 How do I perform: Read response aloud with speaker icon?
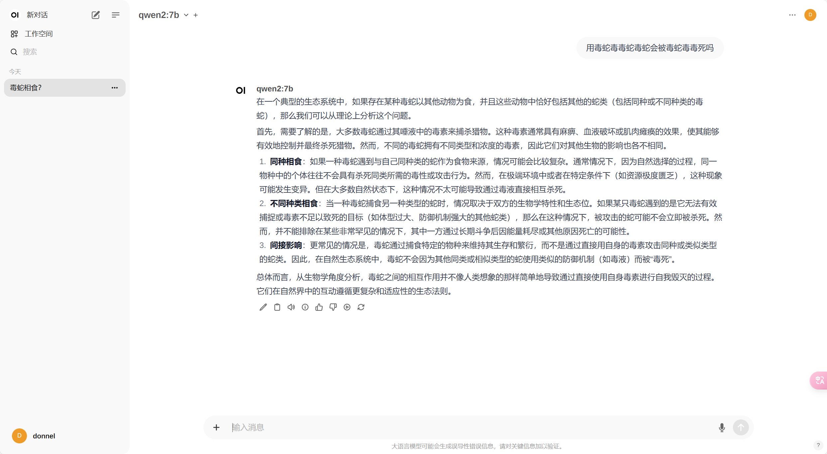[x=291, y=307]
